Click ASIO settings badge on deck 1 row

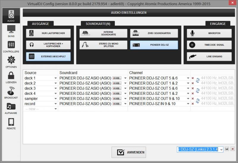tap(117, 78)
